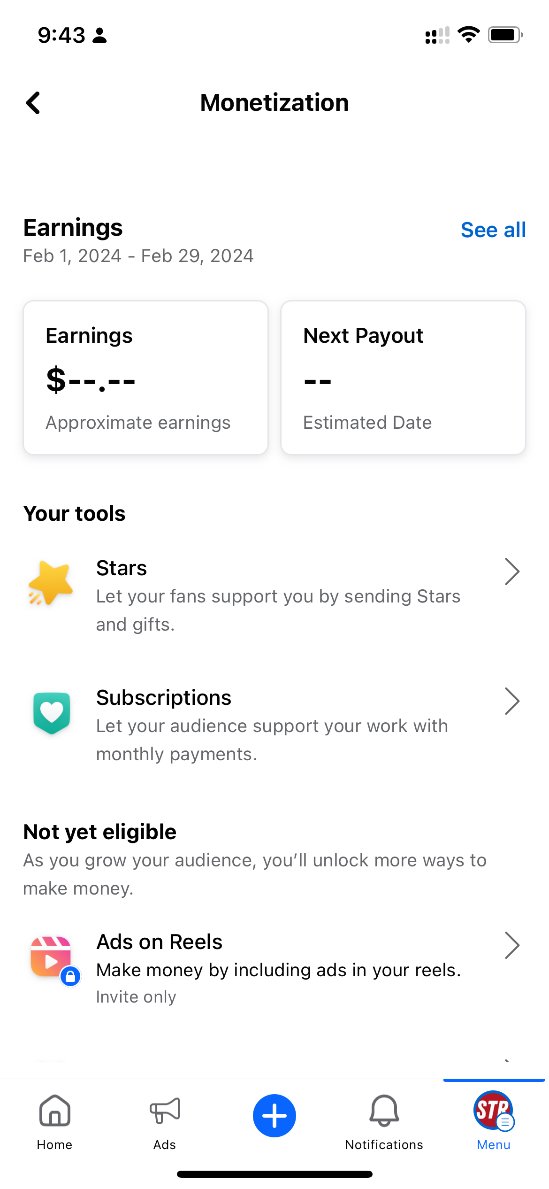This screenshot has height=1189, width=549.
Task: Expand the Stars chevron arrow
Action: [x=512, y=571]
